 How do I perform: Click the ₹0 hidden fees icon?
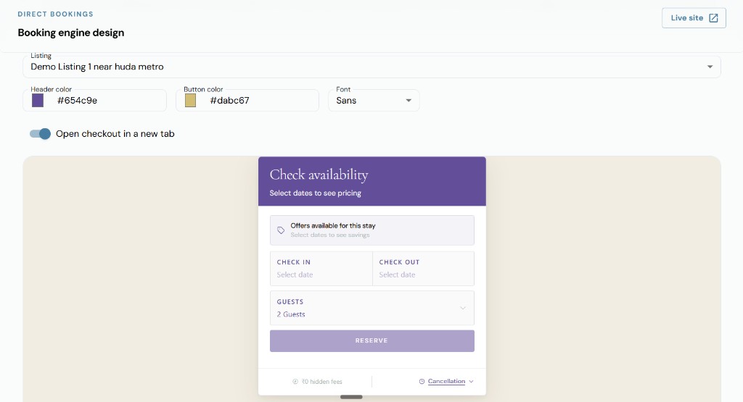[x=295, y=381]
